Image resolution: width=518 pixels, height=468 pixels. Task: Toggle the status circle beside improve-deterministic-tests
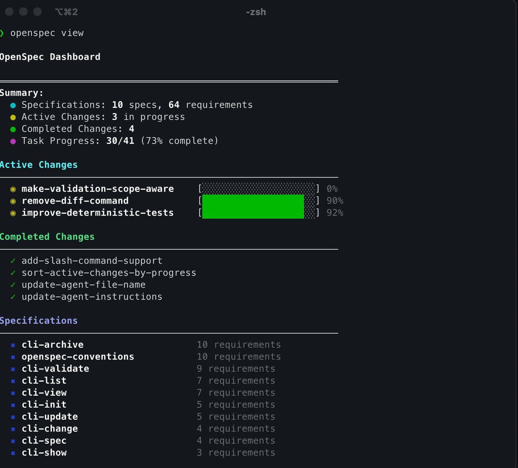pyautogui.click(x=13, y=213)
